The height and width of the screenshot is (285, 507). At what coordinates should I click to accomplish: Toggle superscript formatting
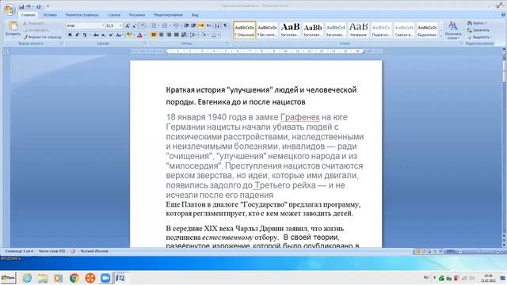pyautogui.click(x=111, y=35)
